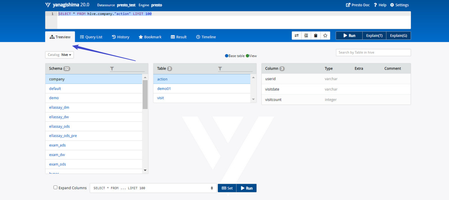Select the default schema
Screen dimensions: 449x200
[x=94, y=89]
